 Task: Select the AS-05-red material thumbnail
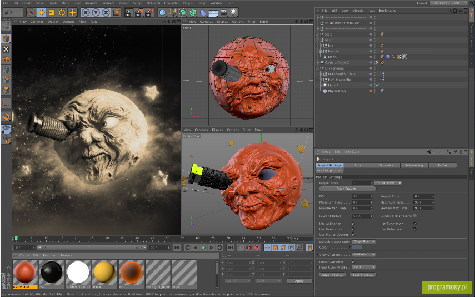[26, 274]
